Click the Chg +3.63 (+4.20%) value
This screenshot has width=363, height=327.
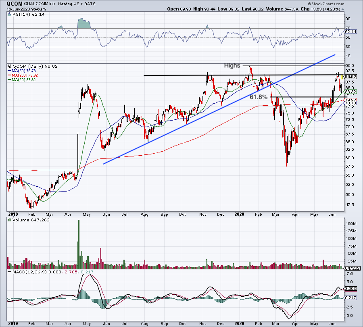320,9
